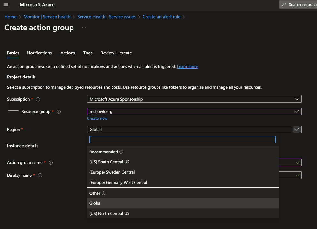Open the hamburger portal menu

pos(6,4)
